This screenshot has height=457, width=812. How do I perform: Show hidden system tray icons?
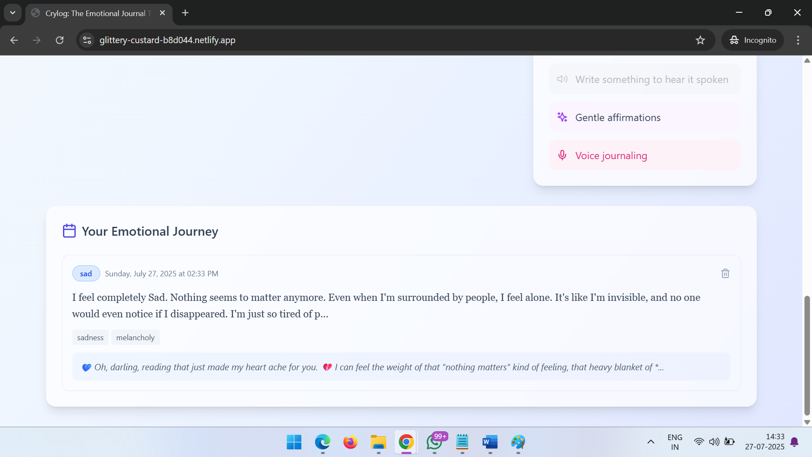click(x=651, y=442)
